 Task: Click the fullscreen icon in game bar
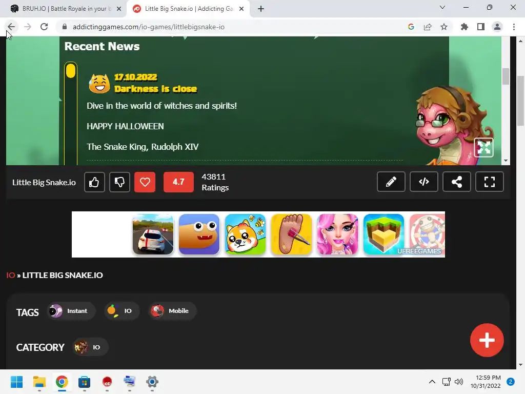tap(490, 182)
